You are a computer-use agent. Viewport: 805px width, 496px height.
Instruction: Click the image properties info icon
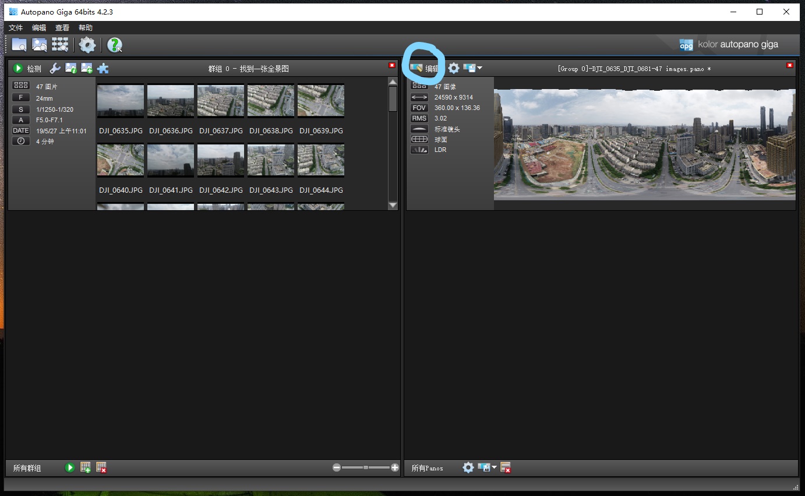(71, 69)
